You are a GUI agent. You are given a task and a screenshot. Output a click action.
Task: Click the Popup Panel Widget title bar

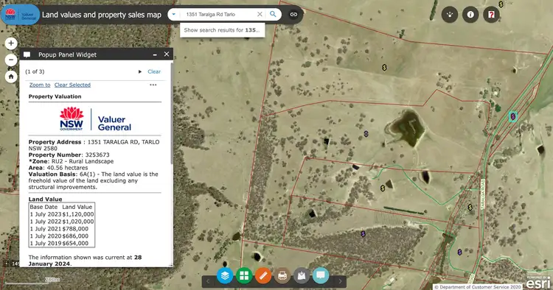point(96,54)
